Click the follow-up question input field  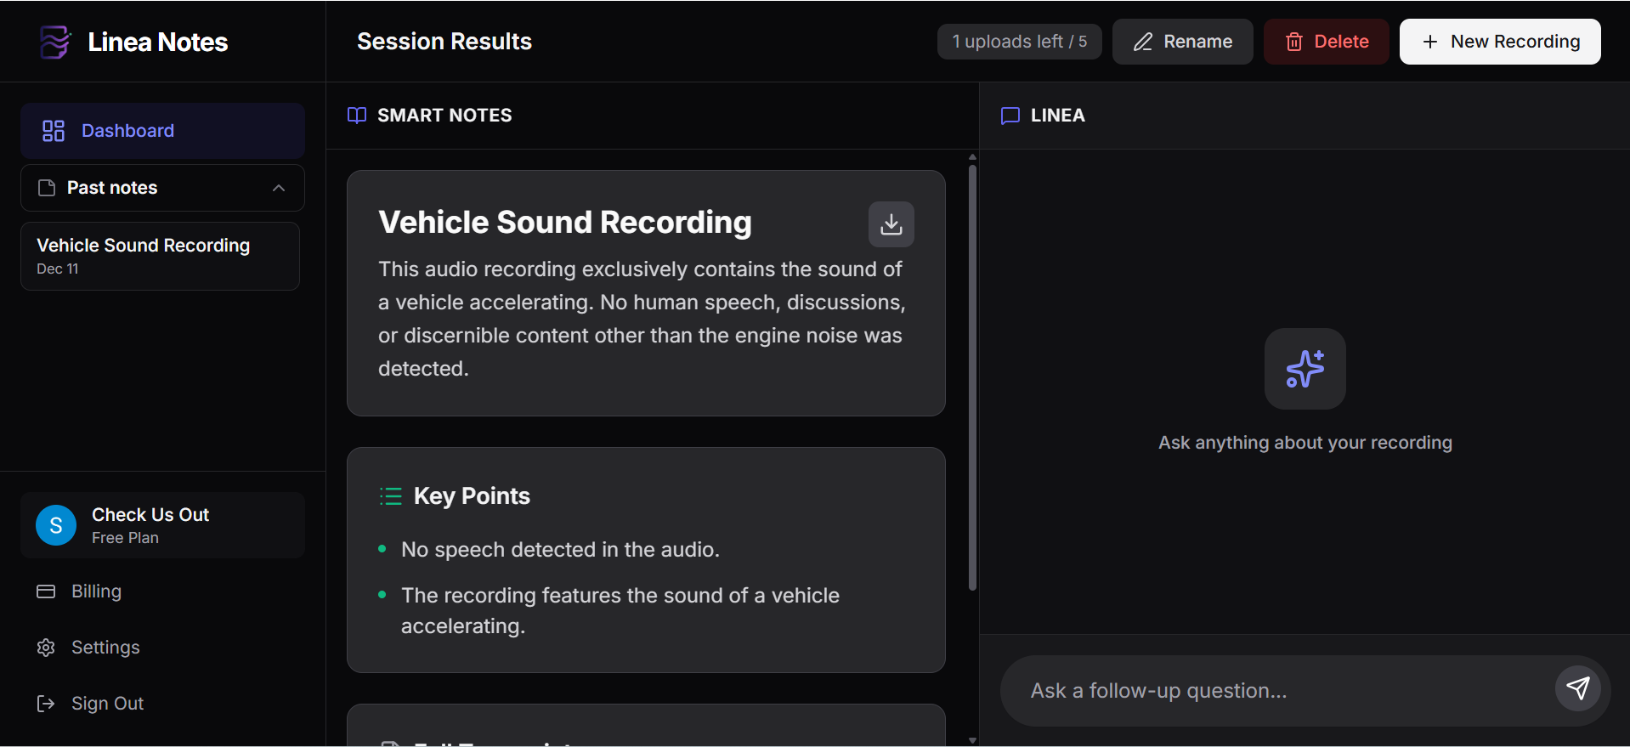coord(1275,691)
